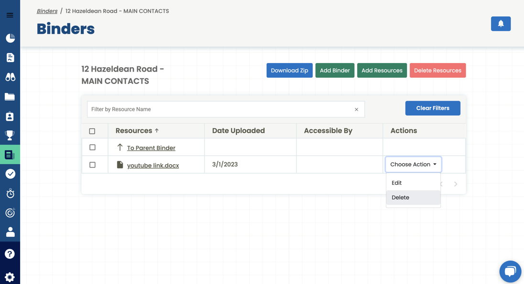
Task: Open the chat bubble widget
Action: [510, 272]
